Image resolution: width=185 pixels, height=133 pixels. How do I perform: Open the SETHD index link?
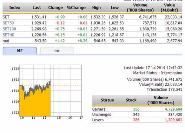coord(9,35)
